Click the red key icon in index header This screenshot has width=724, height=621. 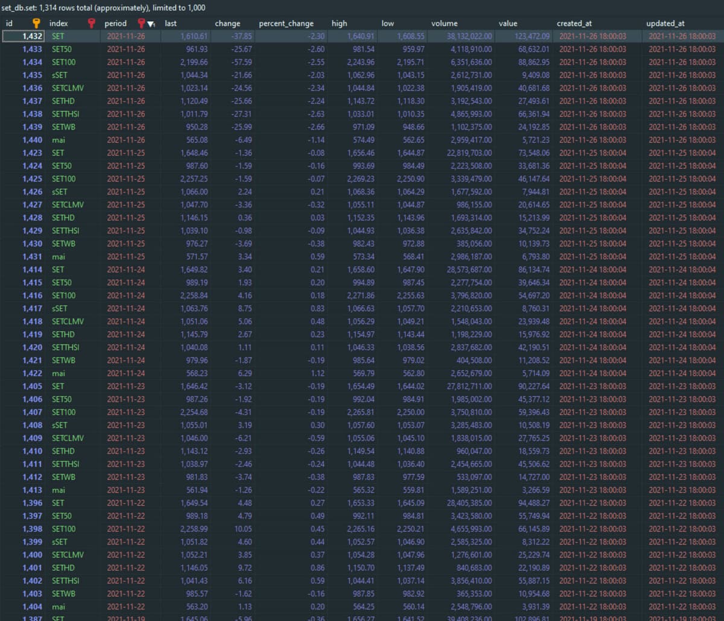pyautogui.click(x=92, y=24)
